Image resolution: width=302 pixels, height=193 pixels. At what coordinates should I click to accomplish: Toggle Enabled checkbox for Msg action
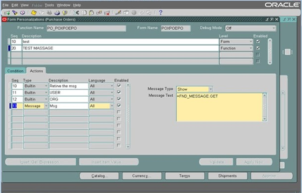pos(119,106)
